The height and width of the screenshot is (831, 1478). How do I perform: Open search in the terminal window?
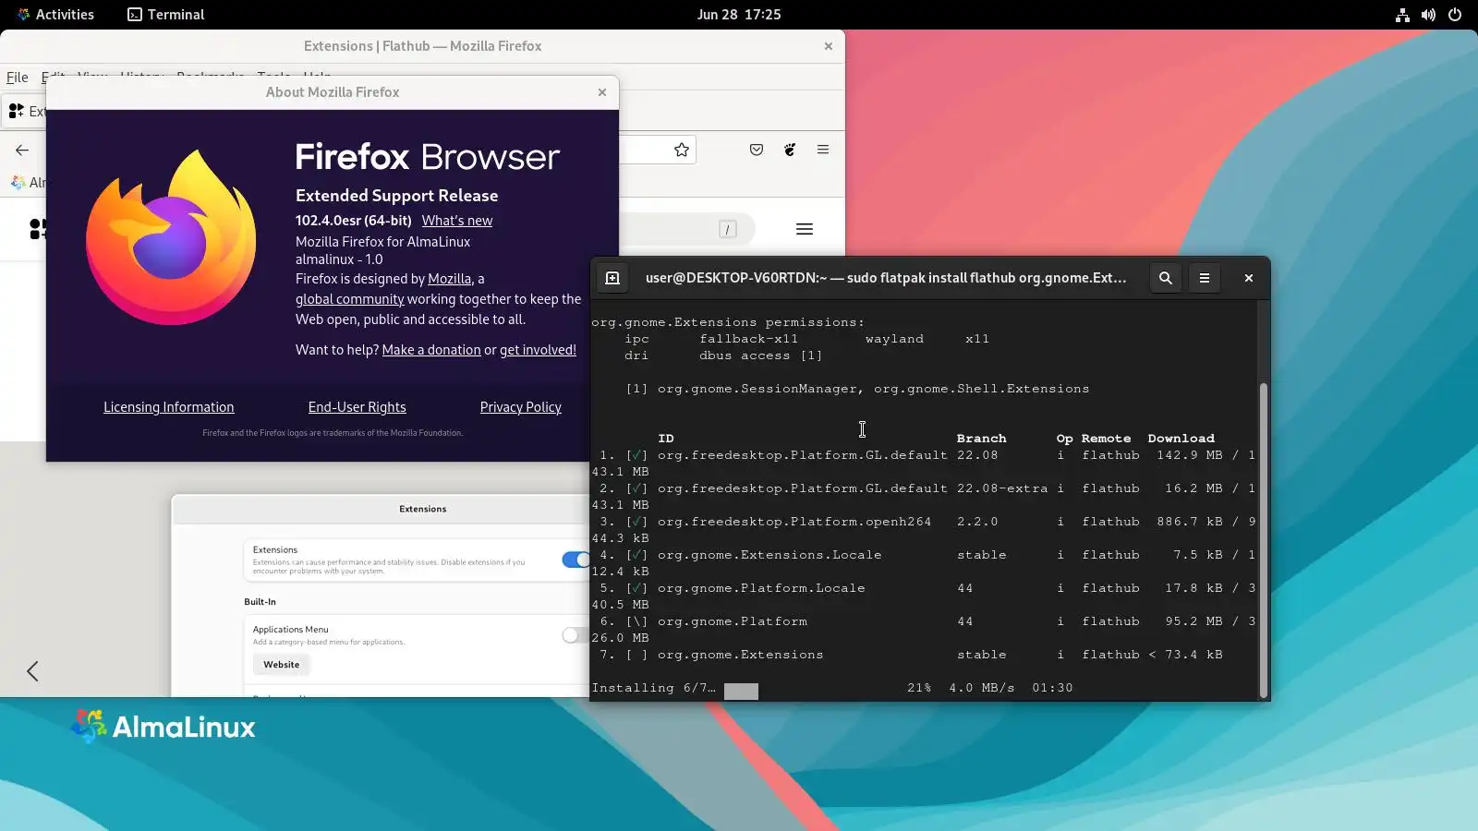tap(1166, 278)
